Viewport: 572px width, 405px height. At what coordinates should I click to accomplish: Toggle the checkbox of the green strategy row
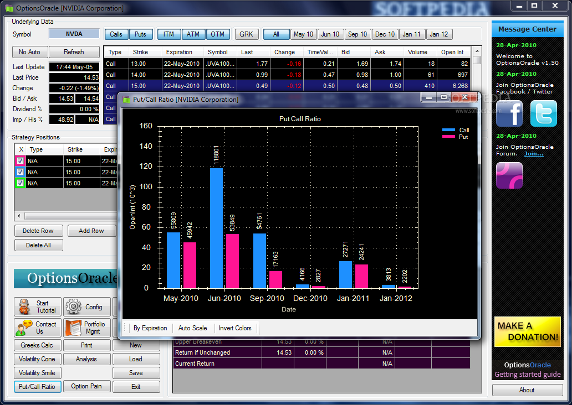(x=20, y=183)
